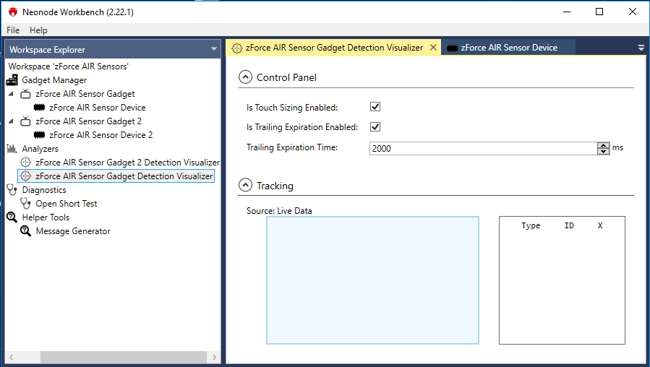Image resolution: width=650 pixels, height=367 pixels.
Task: Click the Diagnostics stethoscope icon
Action: tap(12, 190)
